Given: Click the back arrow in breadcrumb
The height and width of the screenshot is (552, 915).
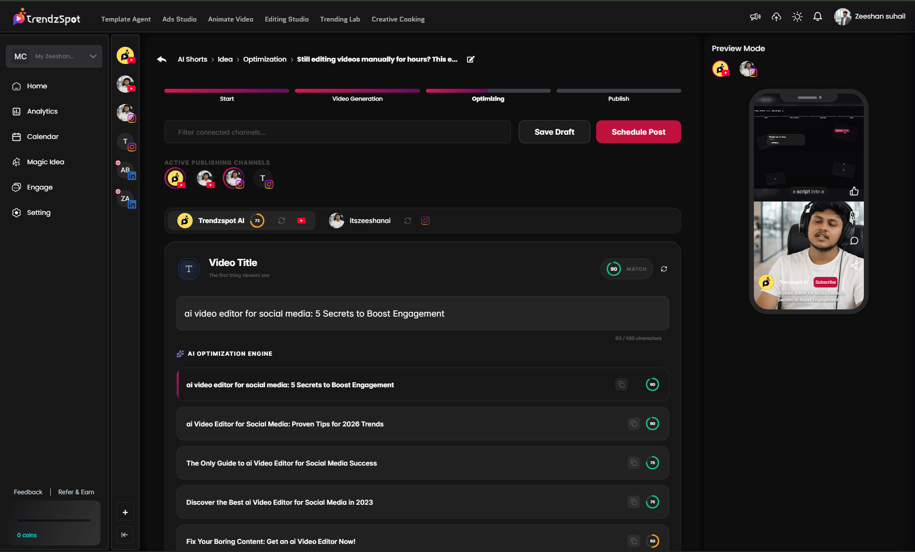Looking at the screenshot, I should click(162, 59).
